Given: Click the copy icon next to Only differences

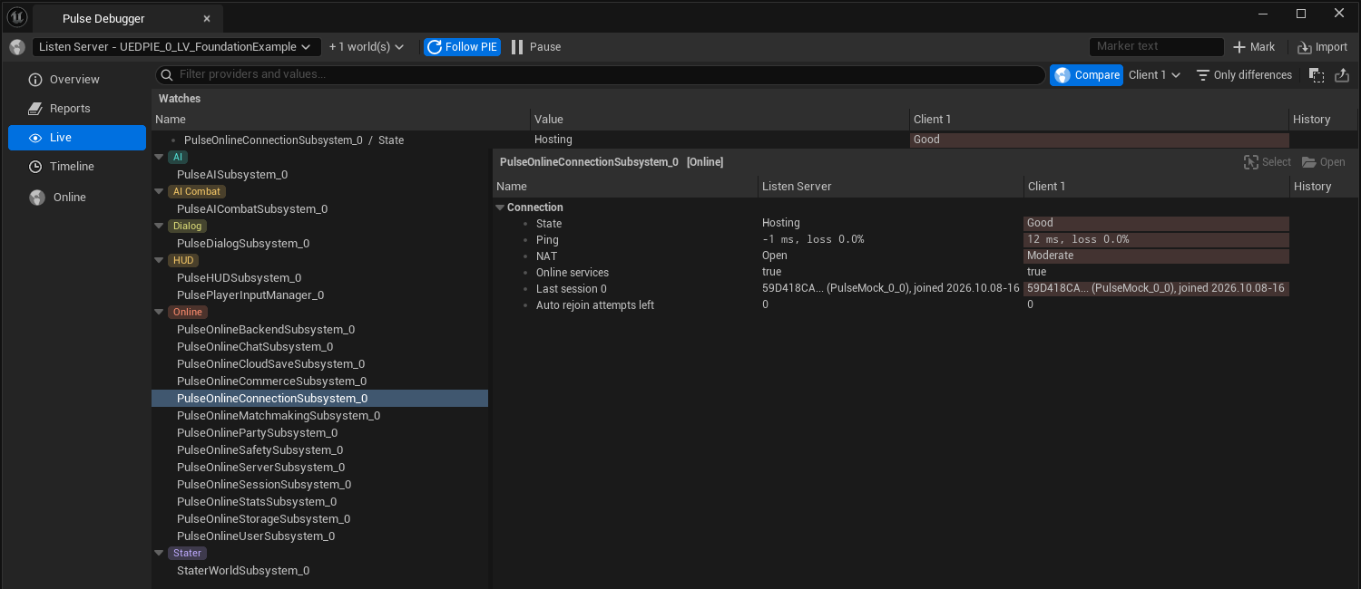Looking at the screenshot, I should click(1317, 75).
